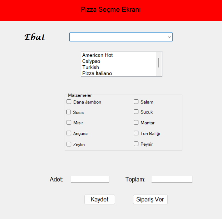
Task: Toggle the Peynir checkbox
Action: [x=136, y=144]
